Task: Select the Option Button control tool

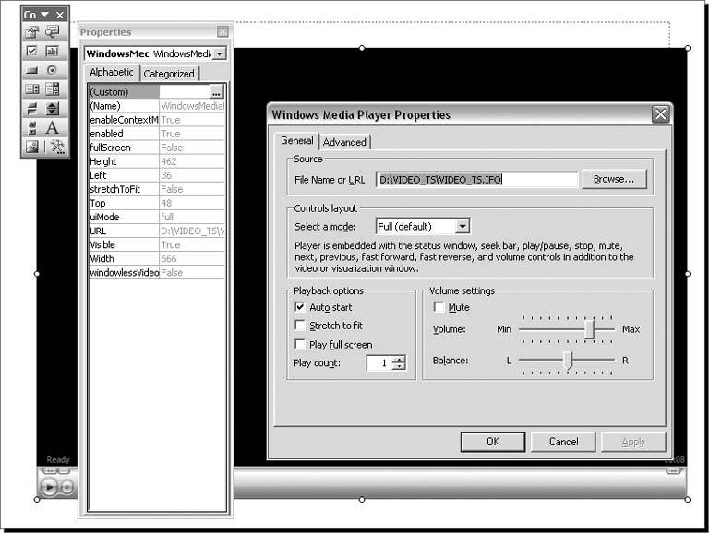Action: point(52,70)
